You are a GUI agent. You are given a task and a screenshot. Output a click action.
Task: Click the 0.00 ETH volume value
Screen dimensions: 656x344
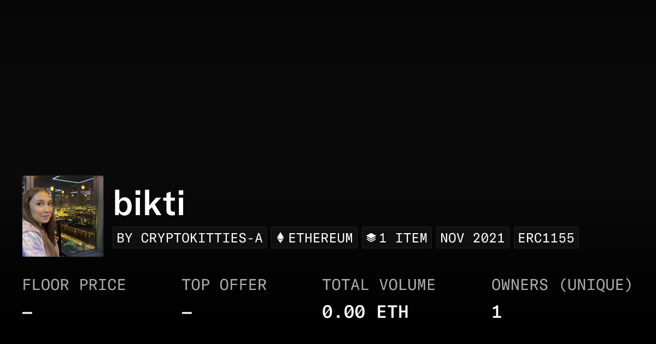coord(365,312)
